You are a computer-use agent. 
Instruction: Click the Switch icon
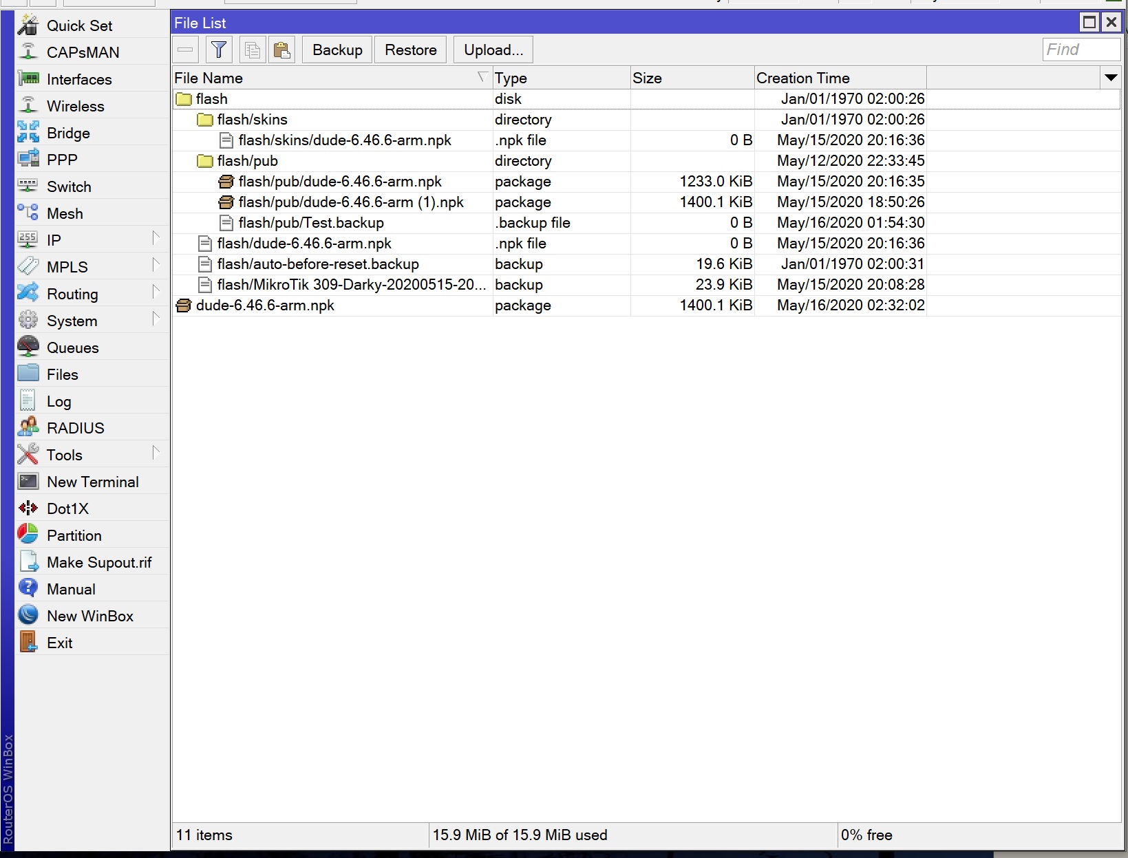28,186
